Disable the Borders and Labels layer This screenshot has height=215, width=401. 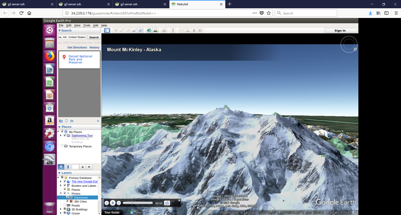coord(65,185)
